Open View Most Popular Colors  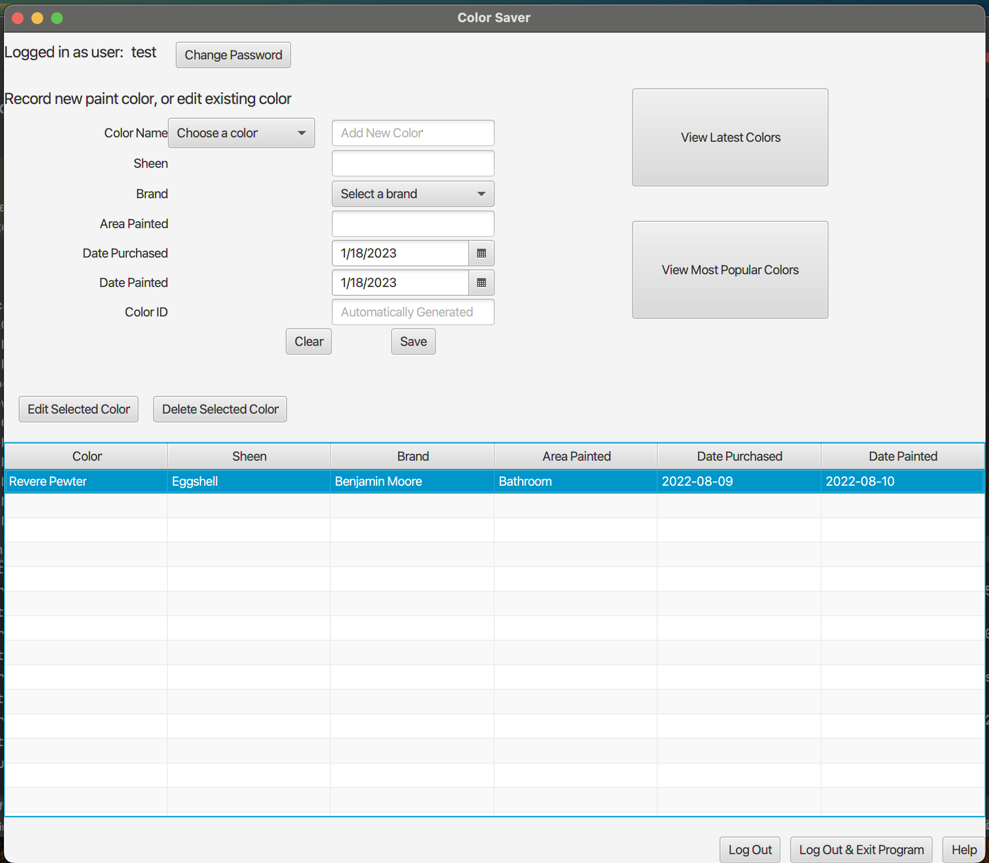[730, 270]
